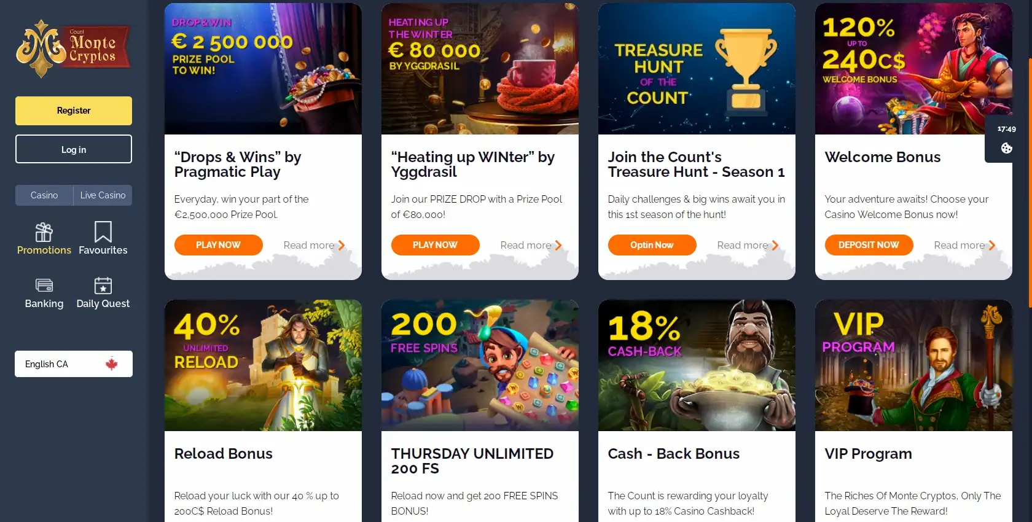Open the Favourites bookmark icon

[103, 232]
